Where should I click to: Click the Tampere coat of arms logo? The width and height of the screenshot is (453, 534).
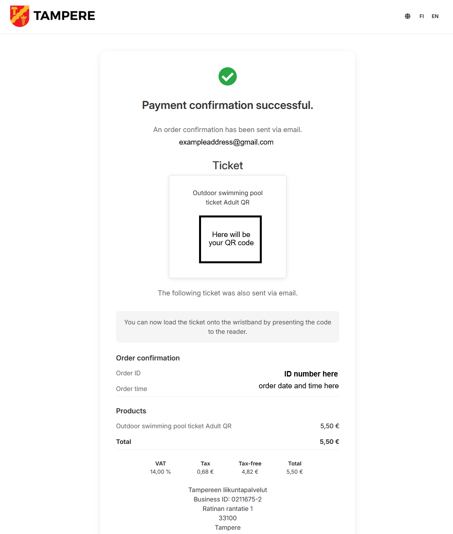point(20,16)
